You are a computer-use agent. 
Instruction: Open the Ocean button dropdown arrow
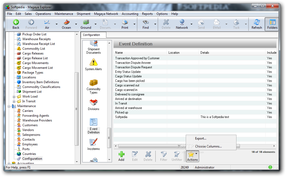76,24
